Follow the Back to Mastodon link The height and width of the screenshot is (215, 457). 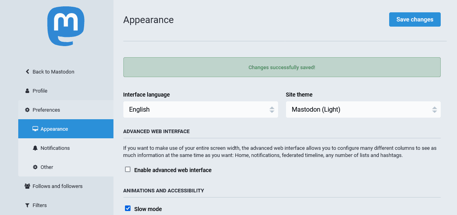[x=53, y=72]
